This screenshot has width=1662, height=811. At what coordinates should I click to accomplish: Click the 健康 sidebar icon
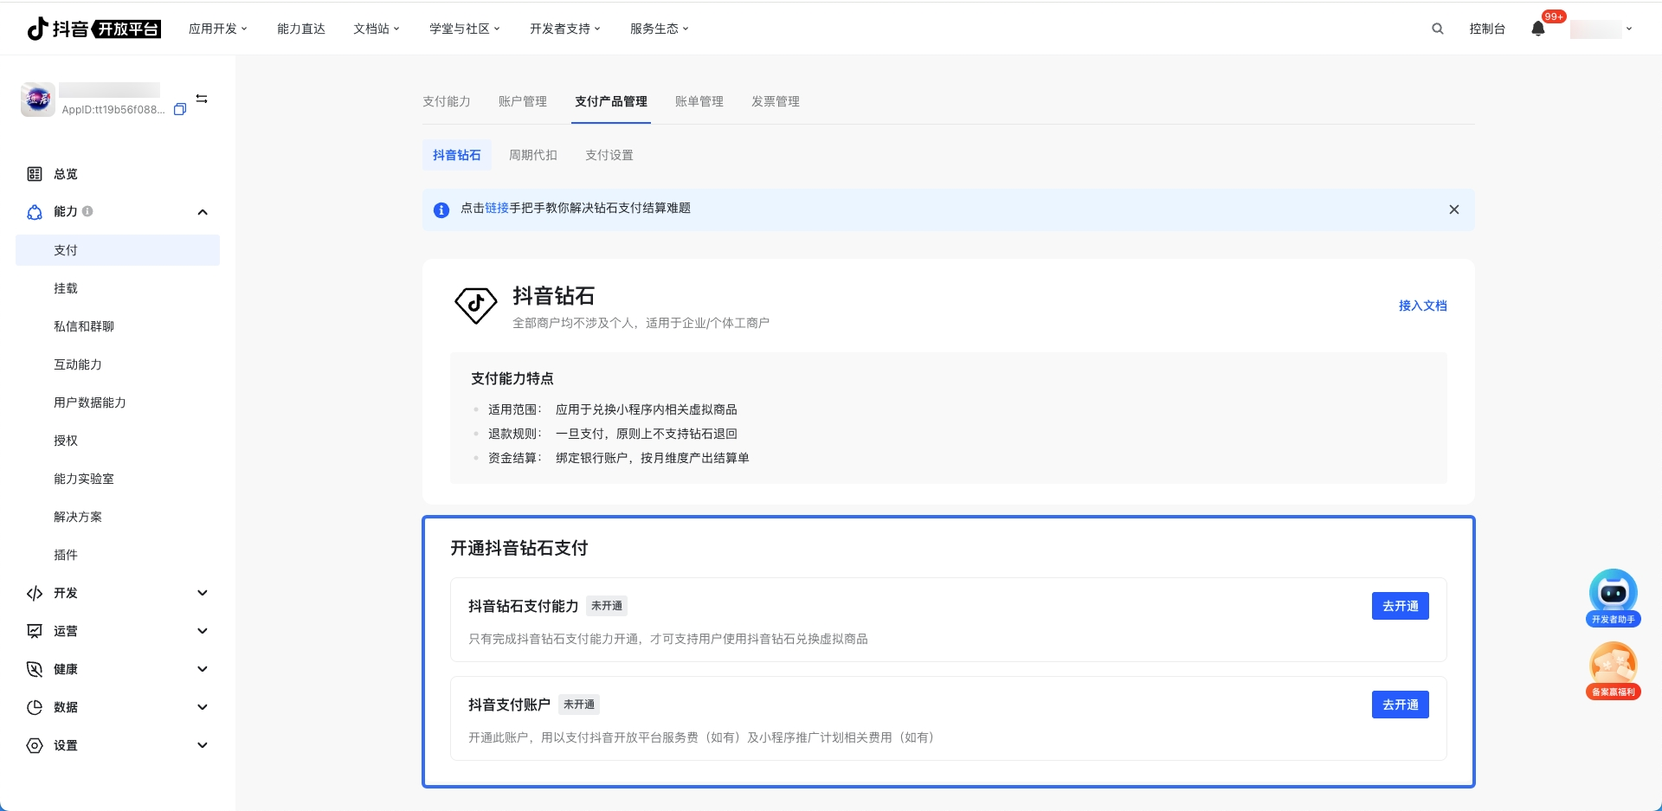pyautogui.click(x=35, y=669)
